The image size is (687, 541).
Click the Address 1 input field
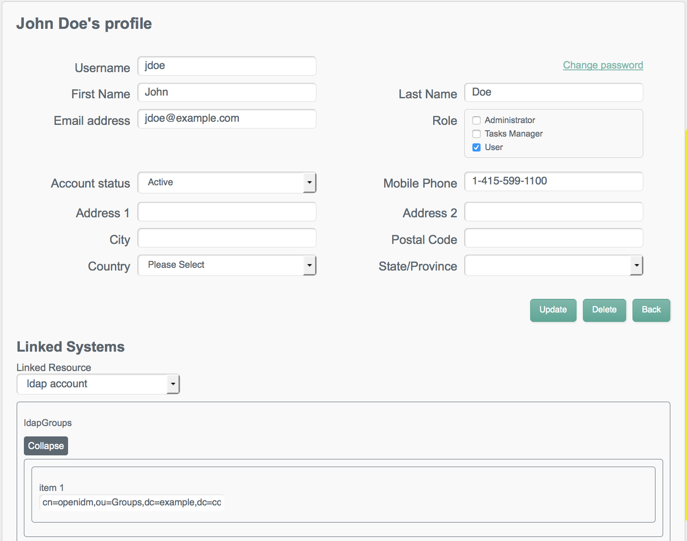(x=227, y=211)
